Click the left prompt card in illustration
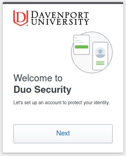 (81, 45)
